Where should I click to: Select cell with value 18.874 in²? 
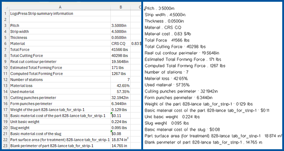pos(121,140)
